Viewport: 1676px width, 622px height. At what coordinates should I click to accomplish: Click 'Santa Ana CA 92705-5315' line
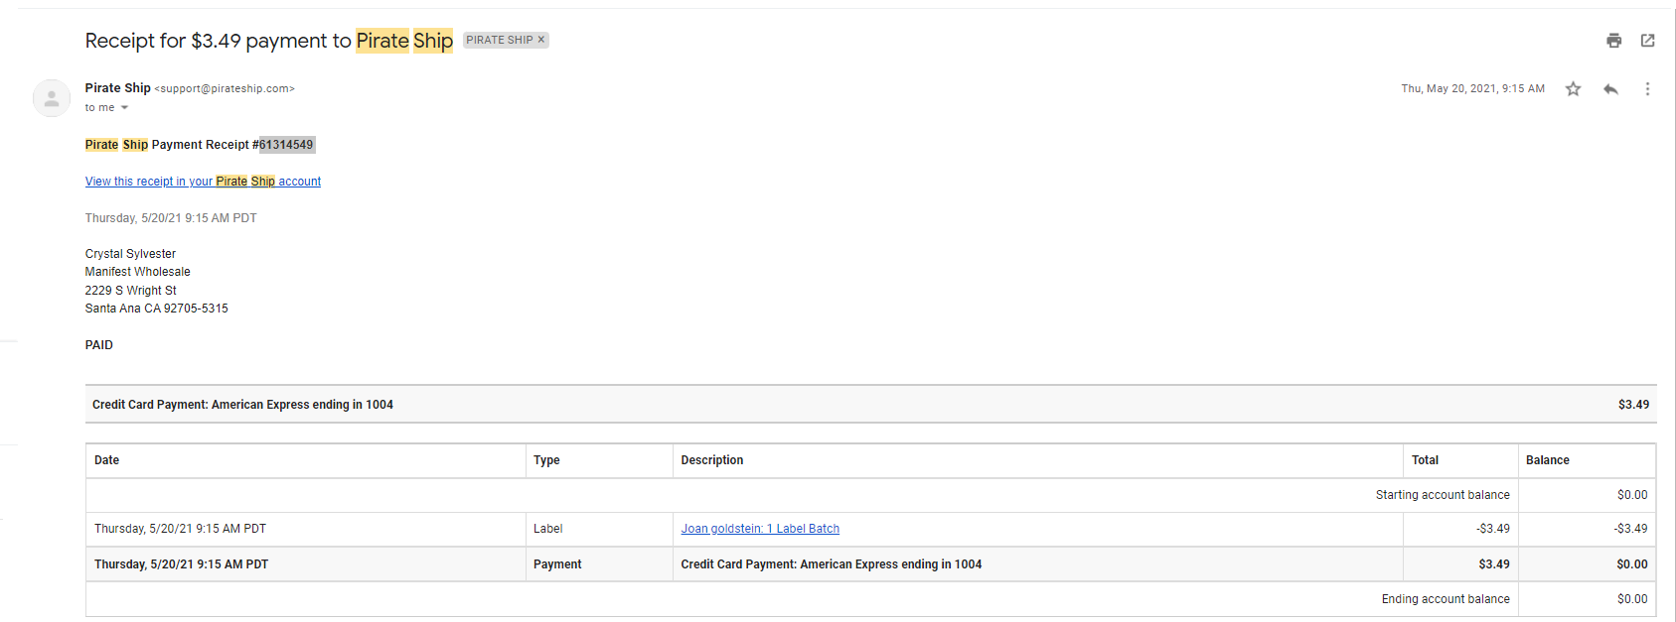(157, 309)
